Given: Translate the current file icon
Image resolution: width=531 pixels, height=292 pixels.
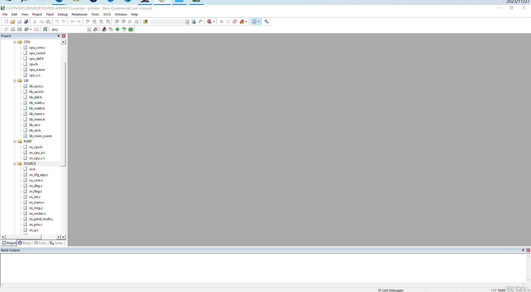Looking at the screenshot, I should [6, 29].
